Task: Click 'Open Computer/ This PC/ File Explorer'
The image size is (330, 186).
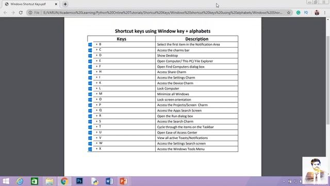Action: tap(185, 61)
